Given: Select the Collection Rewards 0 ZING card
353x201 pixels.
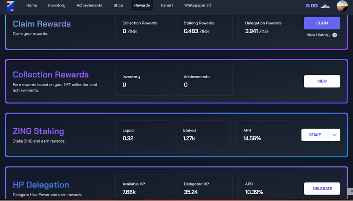Looking at the screenshot, I should pyautogui.click(x=143, y=29).
